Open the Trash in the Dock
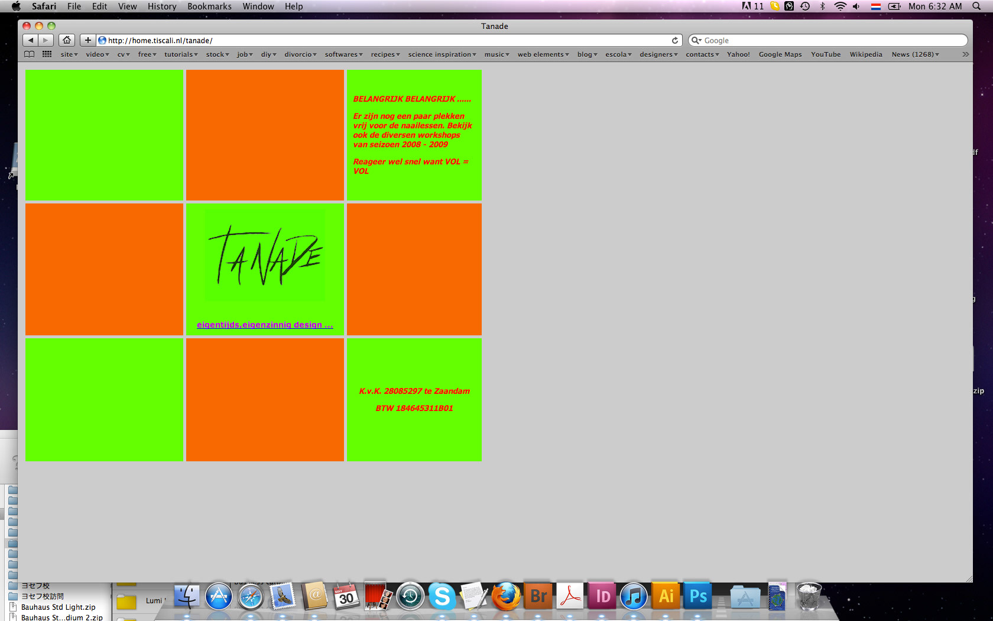Viewport: 993px width, 621px height. pos(809,596)
